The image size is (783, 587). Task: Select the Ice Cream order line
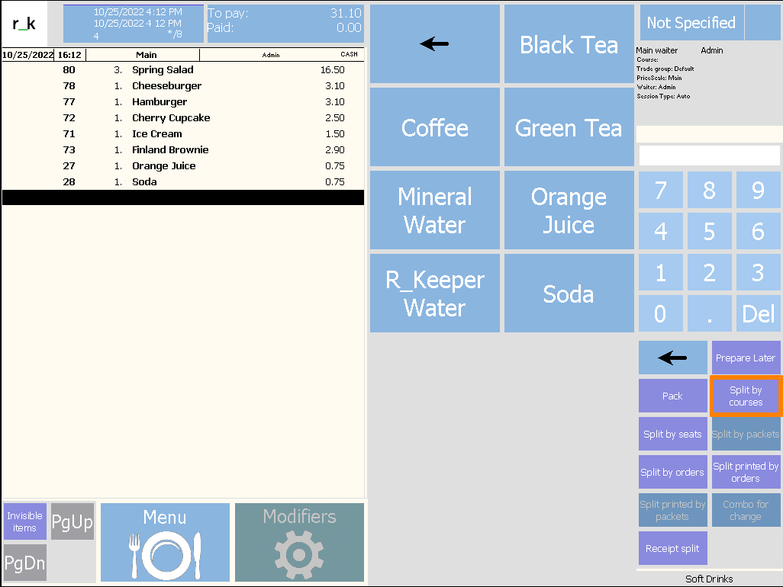(182, 133)
